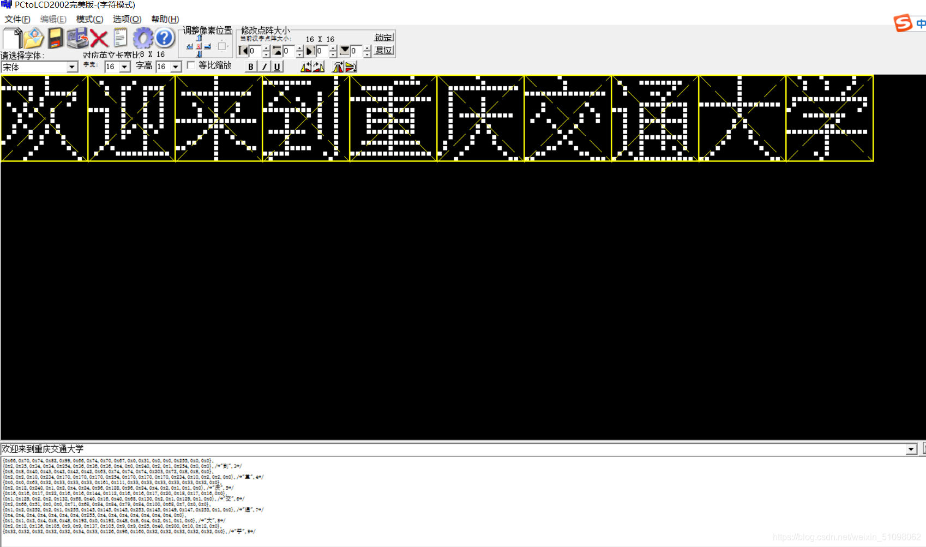Click the right-edge matrix value field
Image resolution: width=926 pixels, height=547 pixels.
[322, 51]
